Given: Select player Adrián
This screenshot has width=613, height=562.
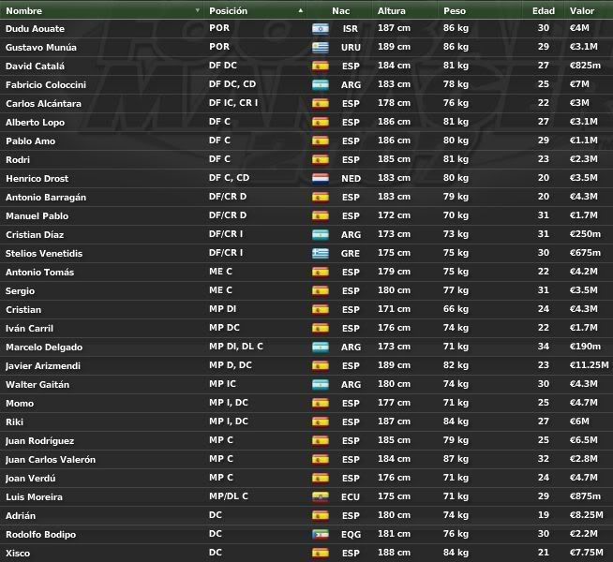Looking at the screenshot, I should point(21,516).
